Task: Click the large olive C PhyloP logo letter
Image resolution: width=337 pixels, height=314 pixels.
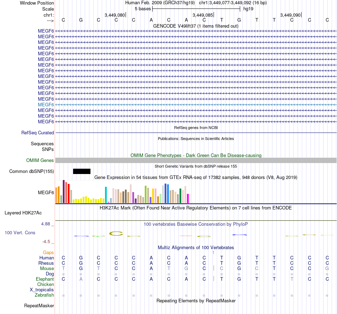Action: [116, 234]
